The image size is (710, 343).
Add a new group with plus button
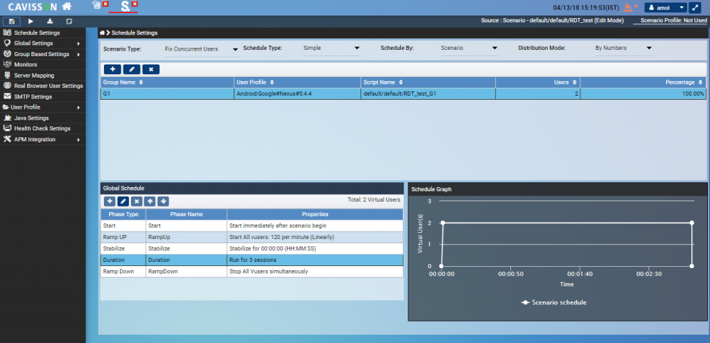[112, 69]
